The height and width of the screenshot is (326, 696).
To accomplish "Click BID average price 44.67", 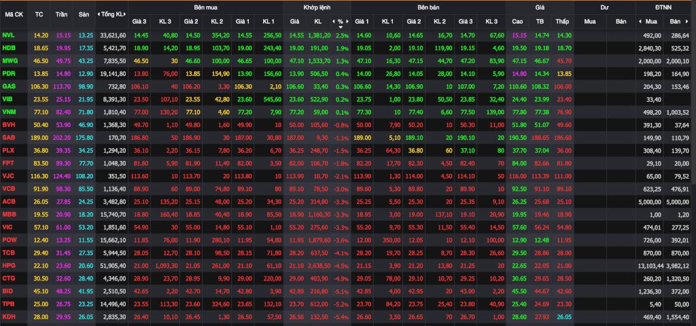I will pos(540,292).
